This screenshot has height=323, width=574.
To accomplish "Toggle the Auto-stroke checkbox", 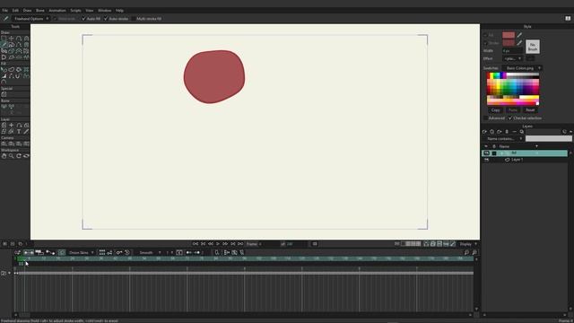I will point(106,18).
